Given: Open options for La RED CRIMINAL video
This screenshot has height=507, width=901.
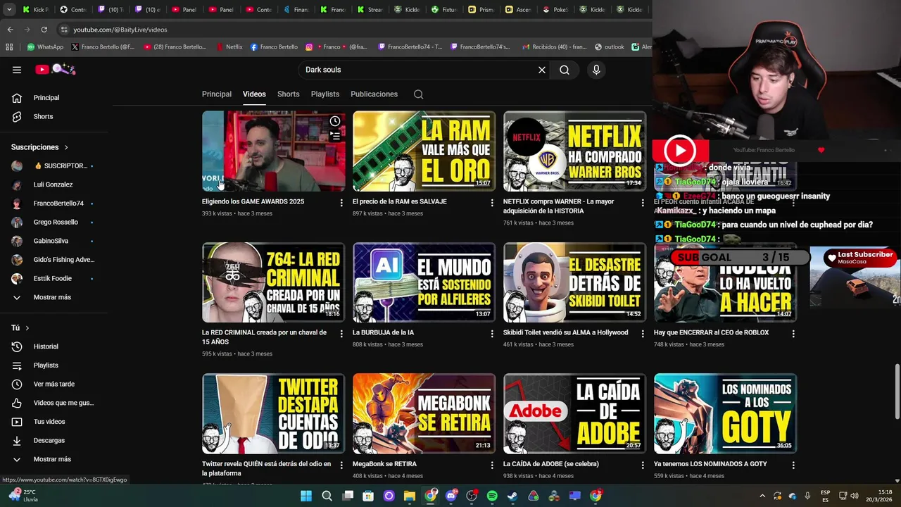Looking at the screenshot, I should pyautogui.click(x=341, y=334).
